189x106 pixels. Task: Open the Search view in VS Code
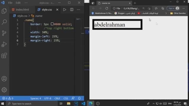(4, 22)
